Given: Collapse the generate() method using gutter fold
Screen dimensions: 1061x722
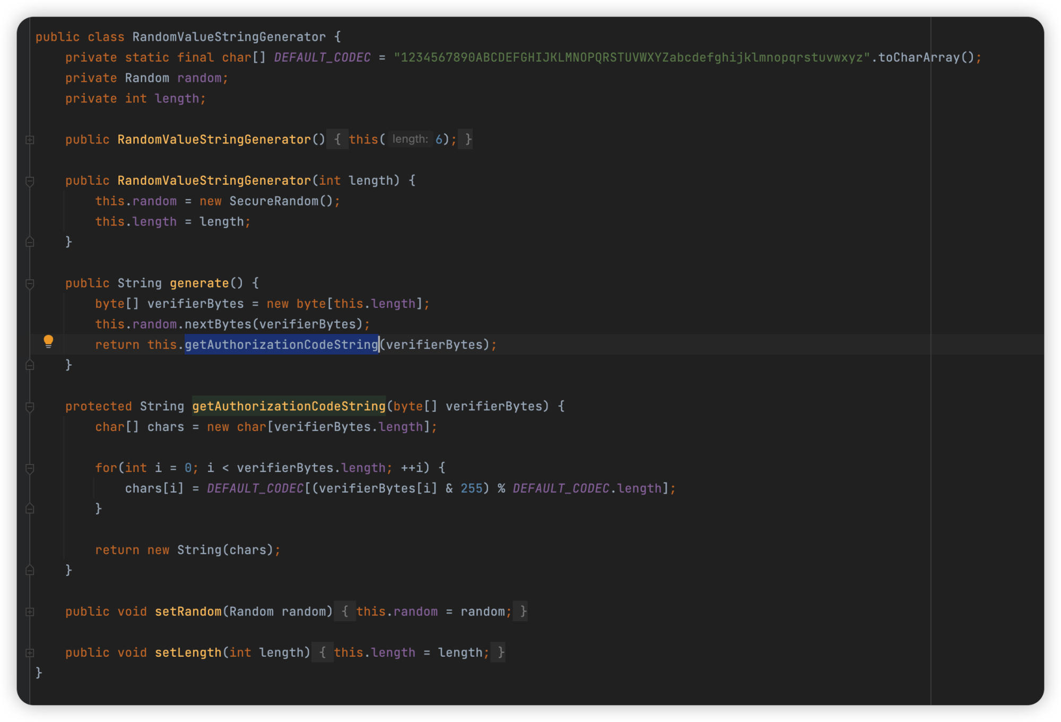Looking at the screenshot, I should [30, 283].
